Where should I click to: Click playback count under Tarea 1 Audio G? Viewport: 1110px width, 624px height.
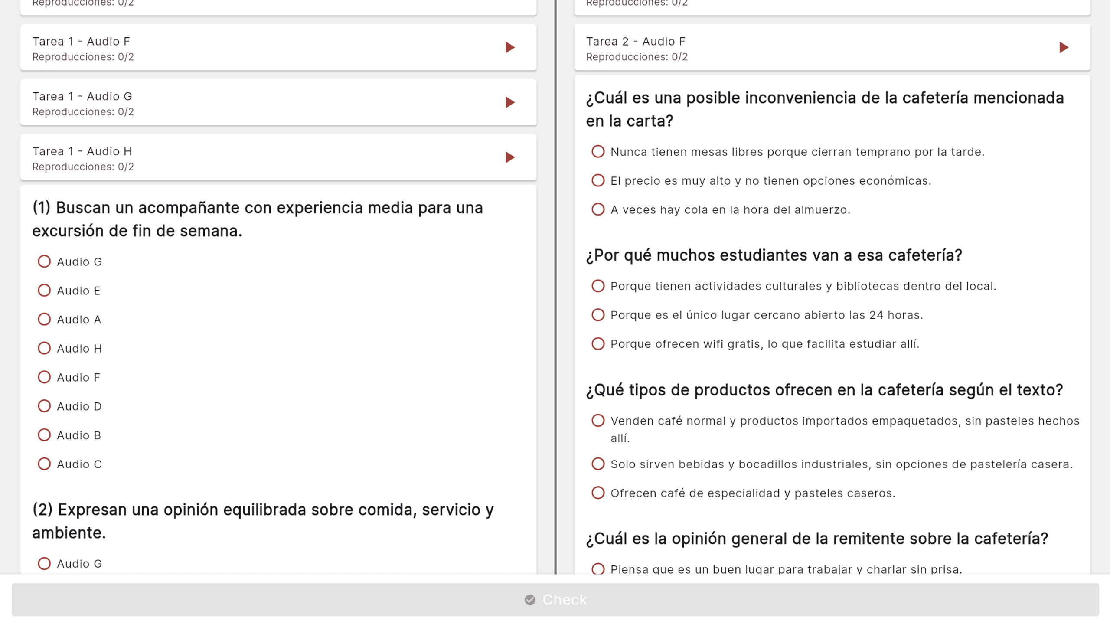[x=83, y=112]
